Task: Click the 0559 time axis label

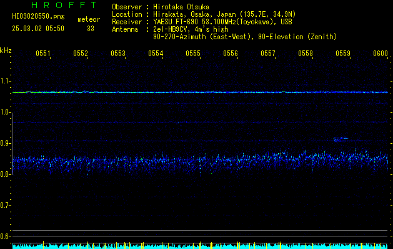Action: (343, 53)
